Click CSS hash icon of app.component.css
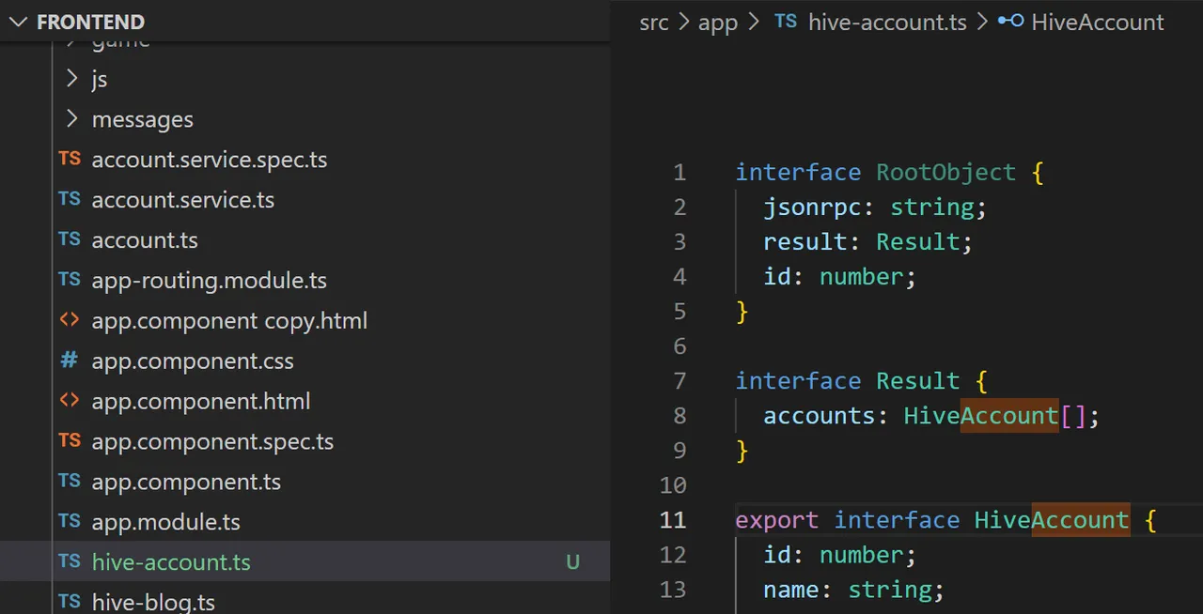Screen dimensions: 1203x614 (x=70, y=361)
